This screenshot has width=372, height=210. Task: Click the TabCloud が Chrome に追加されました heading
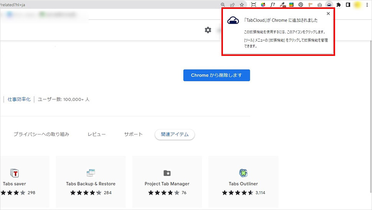coord(281,20)
